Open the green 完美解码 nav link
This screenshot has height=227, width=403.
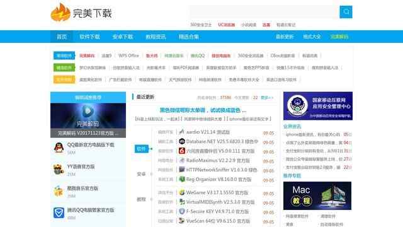(x=339, y=37)
